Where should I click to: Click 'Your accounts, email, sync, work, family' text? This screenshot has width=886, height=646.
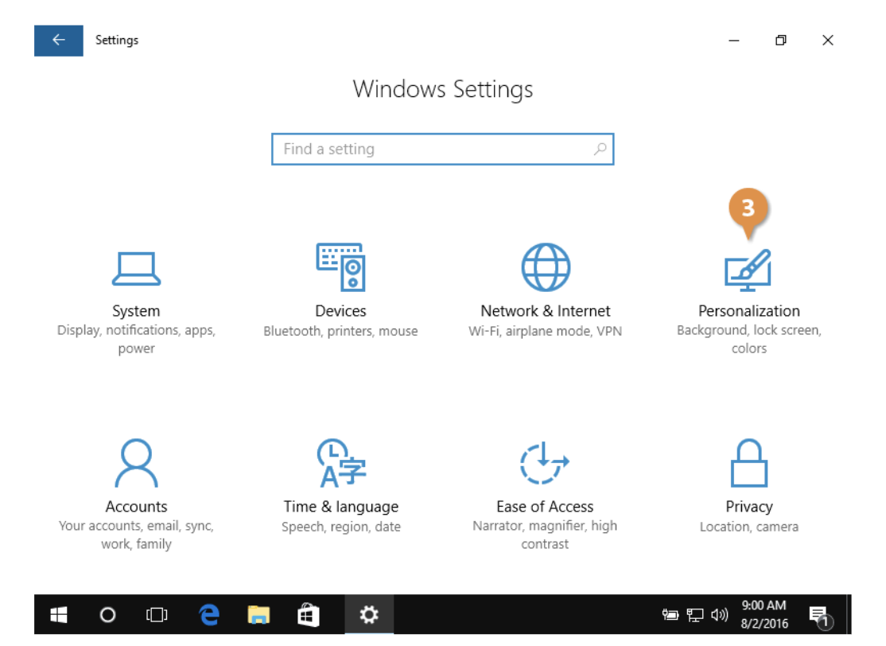(x=136, y=535)
